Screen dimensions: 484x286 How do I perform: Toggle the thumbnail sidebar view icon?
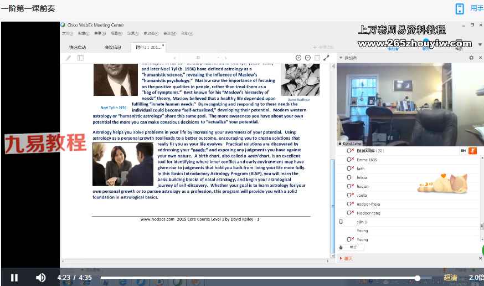pos(80,58)
